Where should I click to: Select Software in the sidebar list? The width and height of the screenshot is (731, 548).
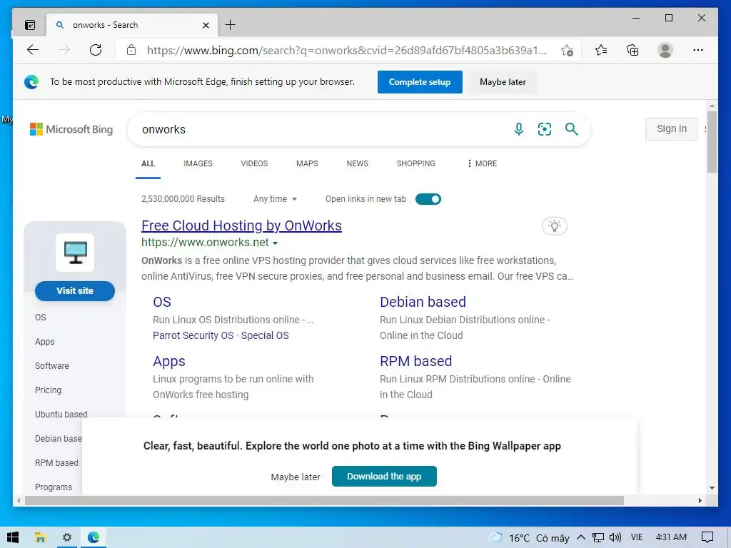51,366
